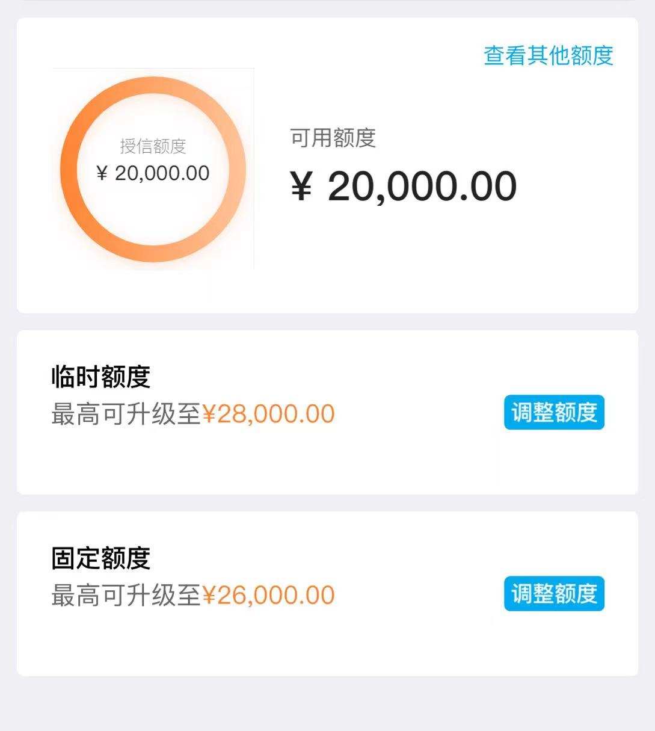Select the 临时额度 heading

point(100,377)
